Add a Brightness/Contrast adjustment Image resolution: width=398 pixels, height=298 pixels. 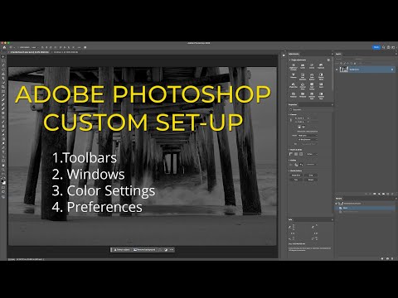point(294,66)
